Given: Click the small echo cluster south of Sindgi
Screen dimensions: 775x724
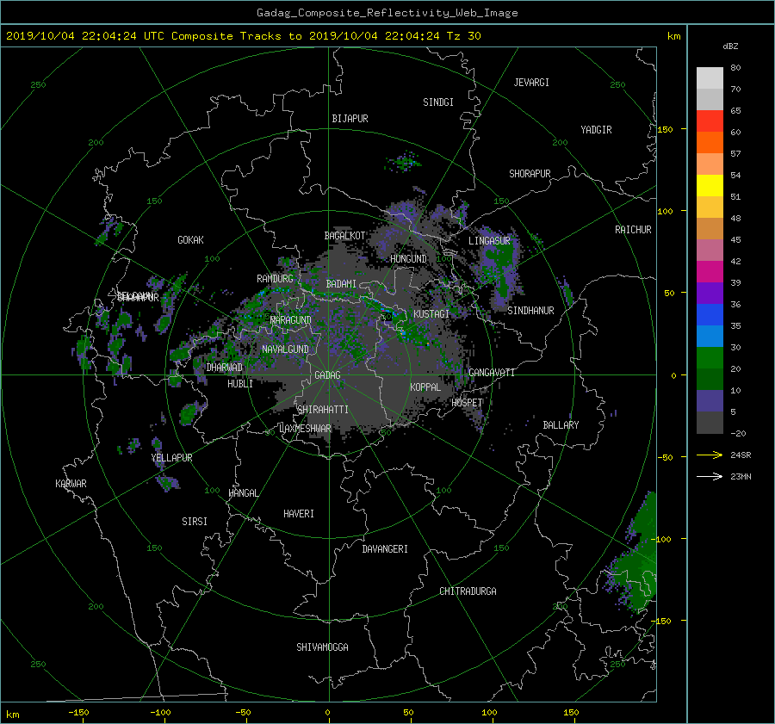Looking at the screenshot, I should point(404,162).
